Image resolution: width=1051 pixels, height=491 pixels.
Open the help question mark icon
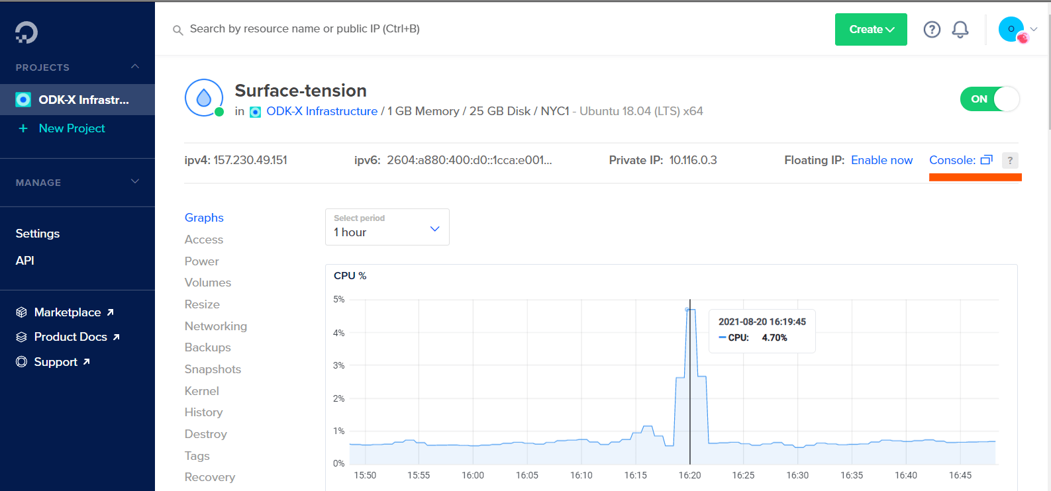[932, 29]
